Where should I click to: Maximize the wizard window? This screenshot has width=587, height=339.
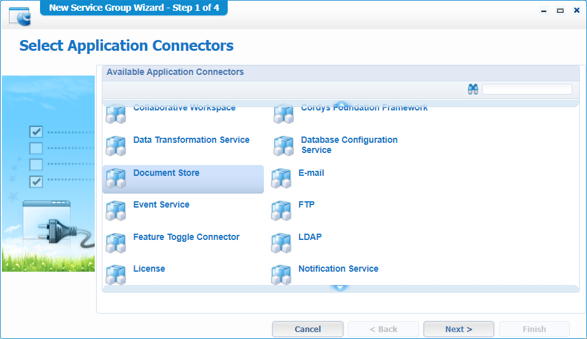[560, 11]
